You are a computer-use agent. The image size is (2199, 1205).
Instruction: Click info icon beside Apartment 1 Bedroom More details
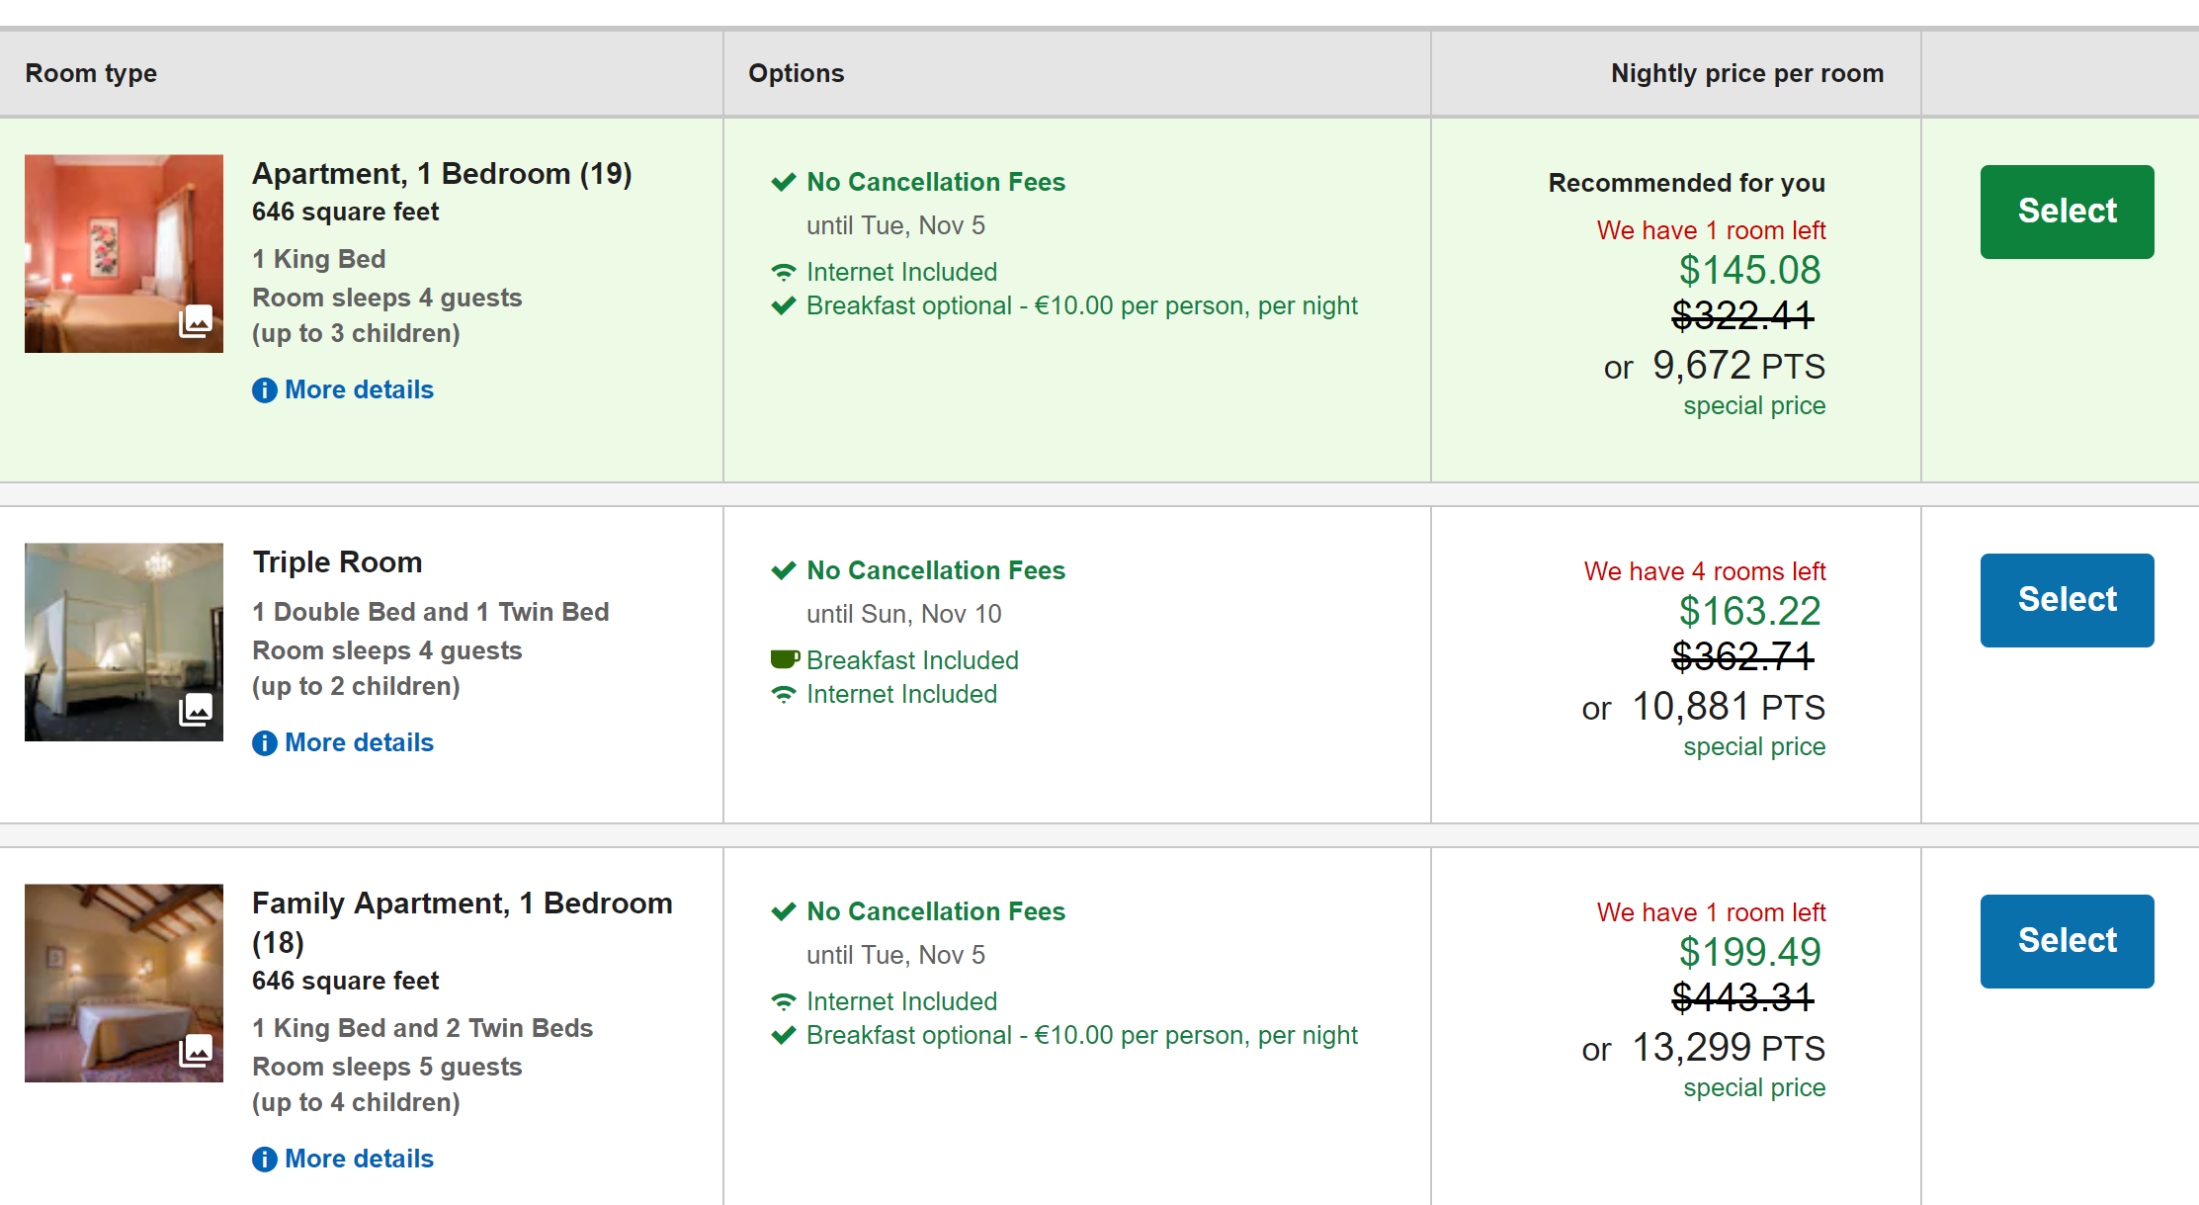264,390
